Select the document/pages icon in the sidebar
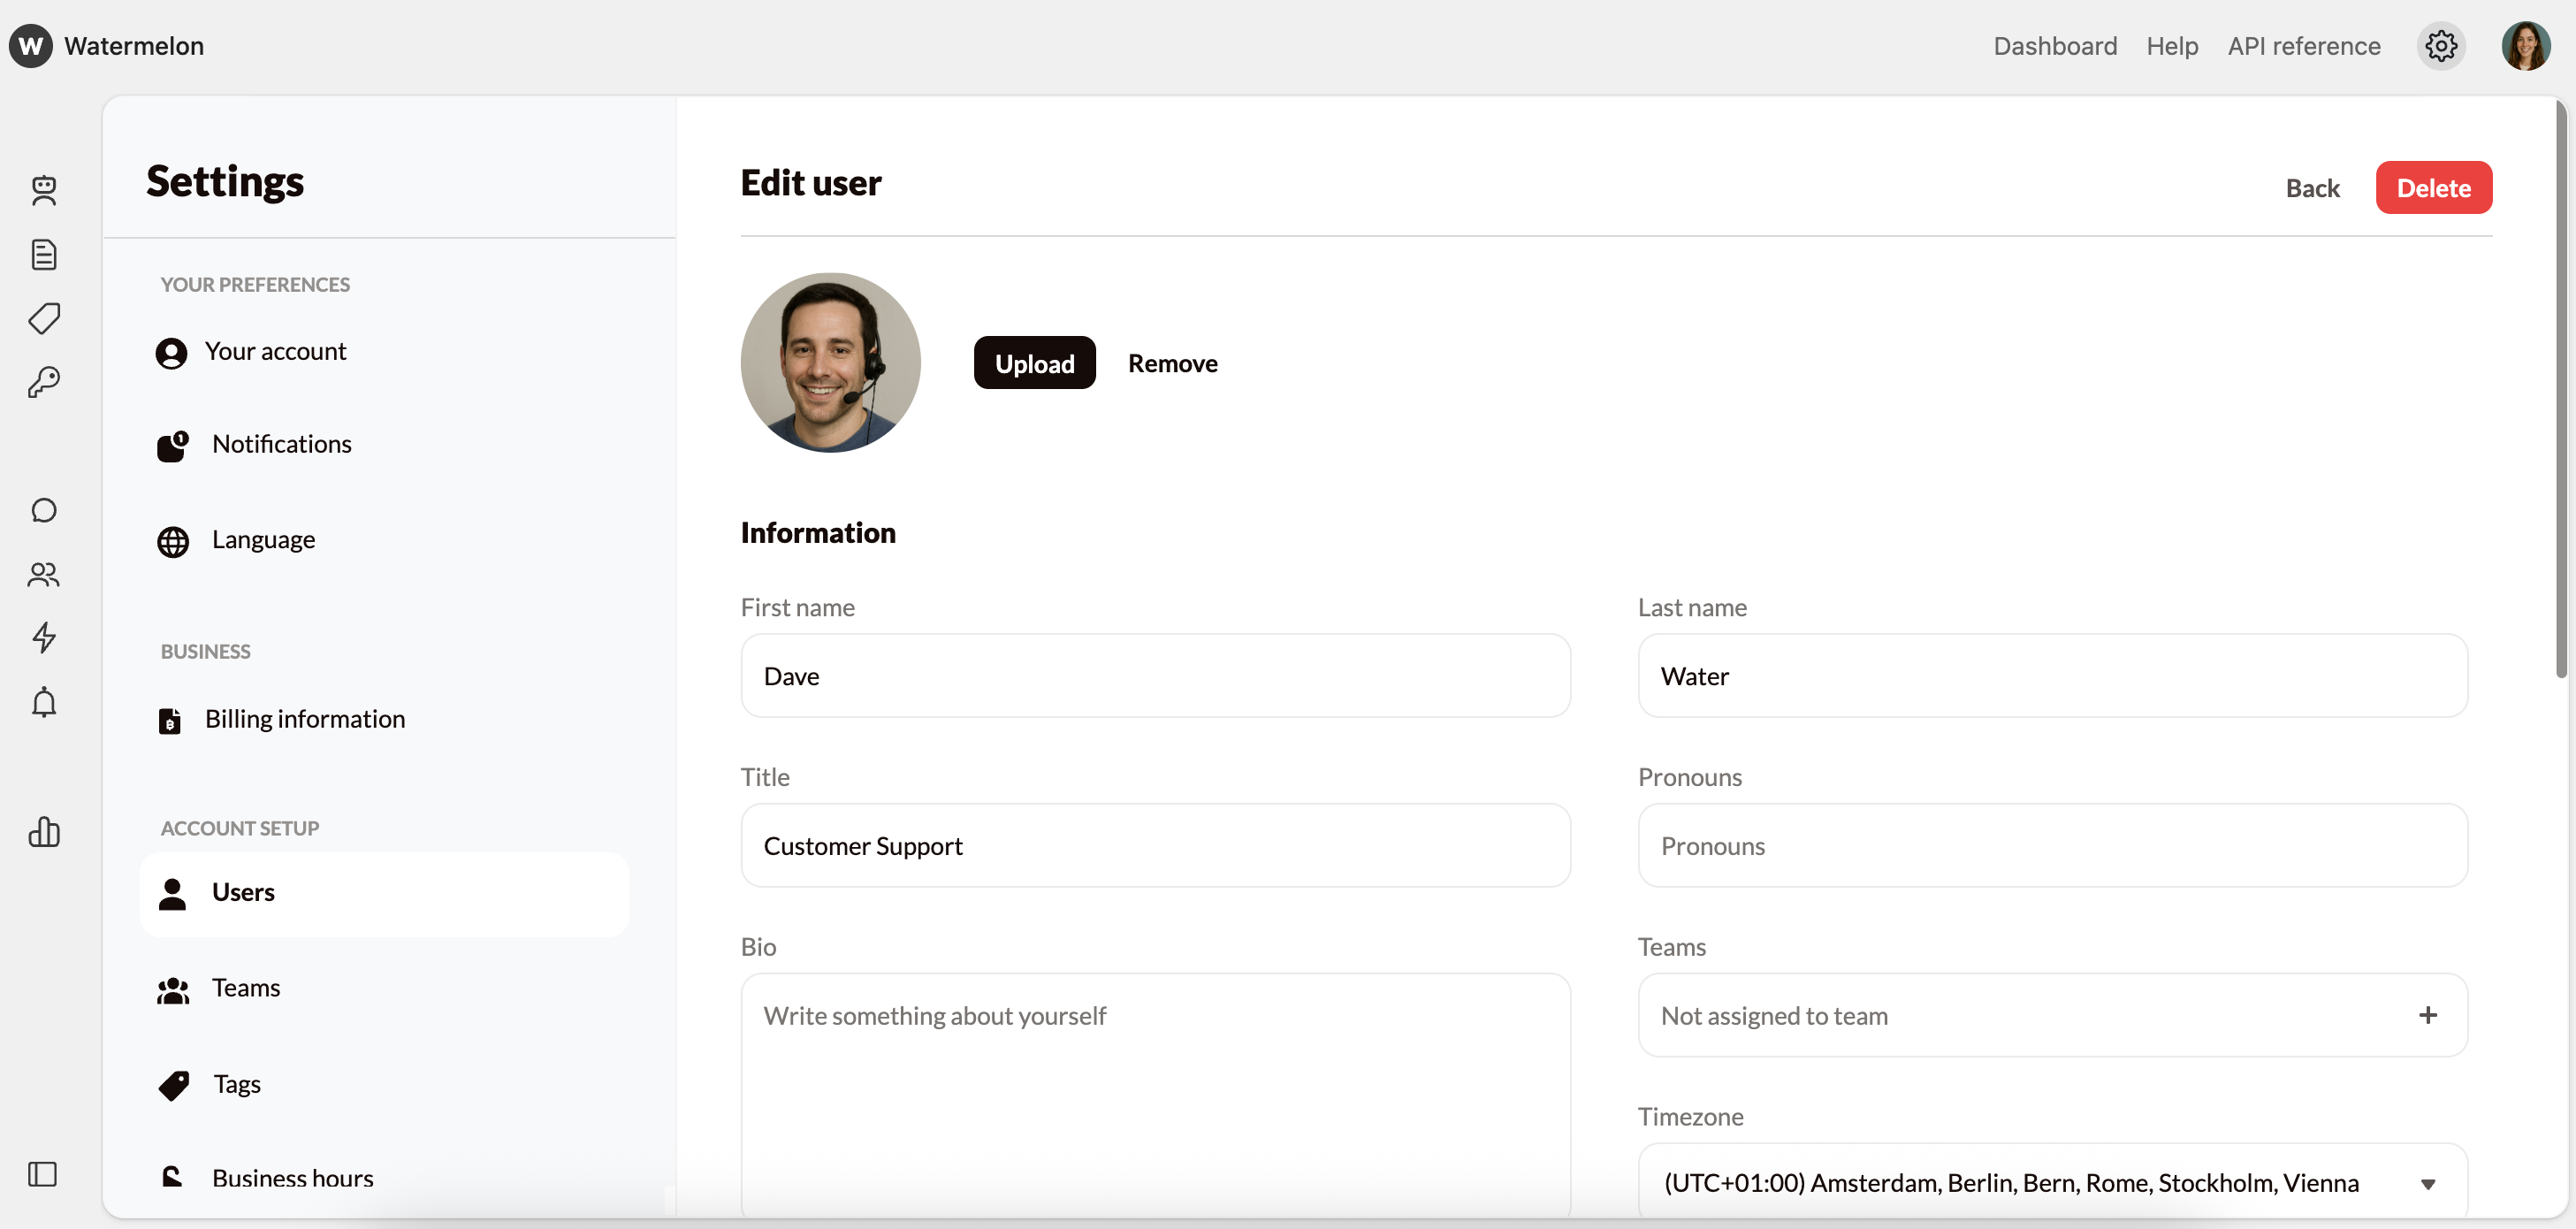The width and height of the screenshot is (2576, 1229). (x=44, y=254)
